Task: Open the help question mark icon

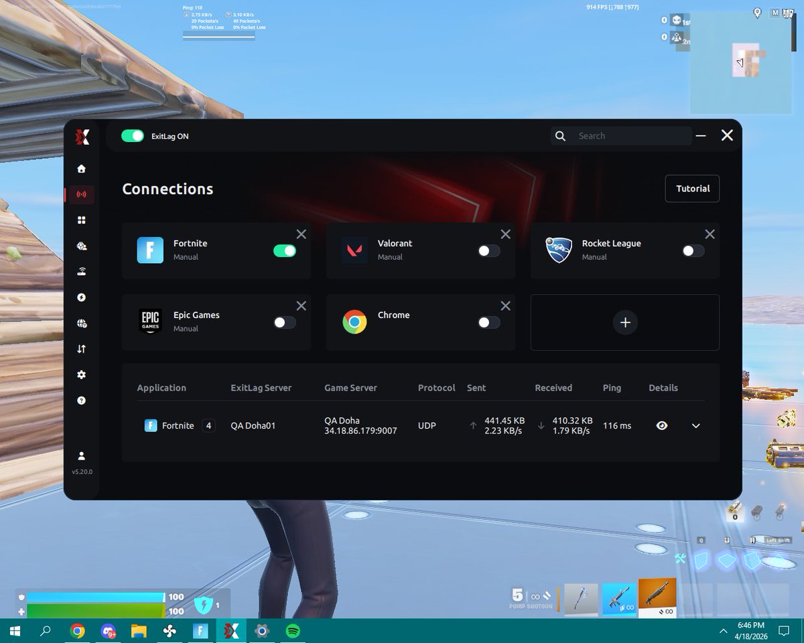Action: point(82,401)
